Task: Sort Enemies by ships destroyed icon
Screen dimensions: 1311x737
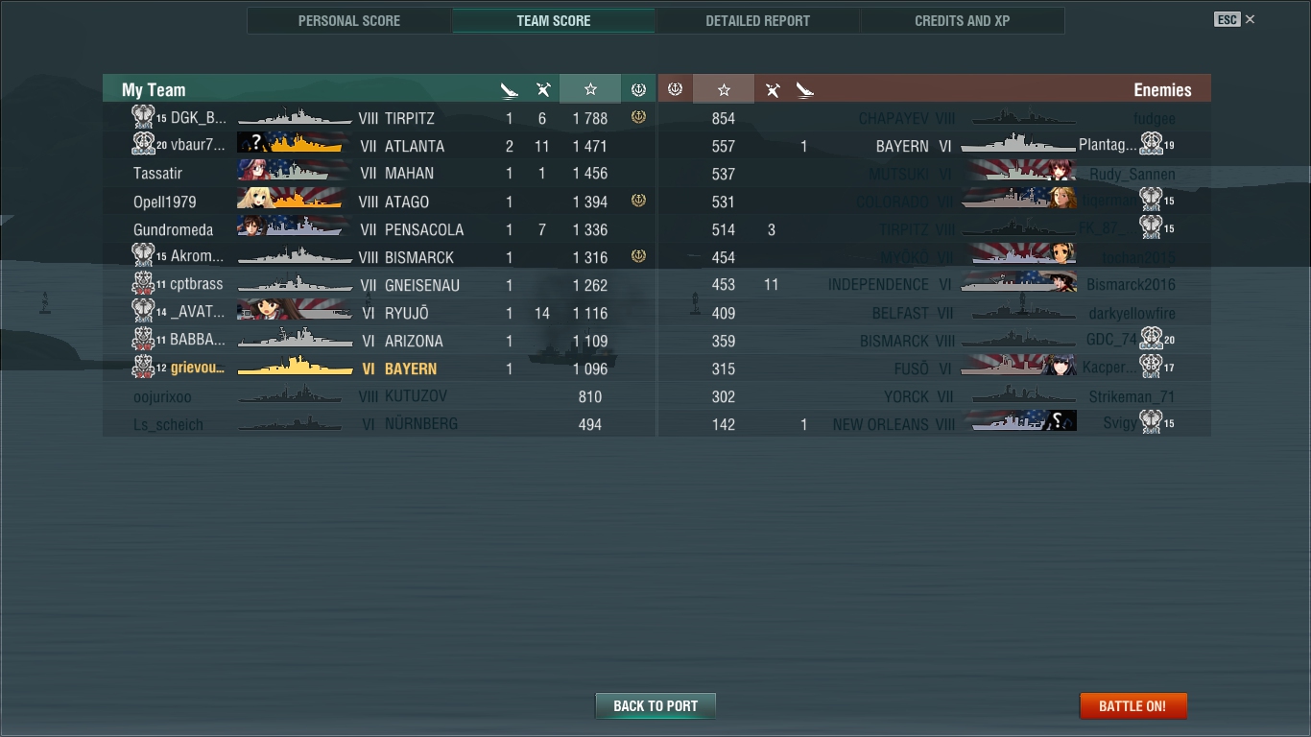Action: (x=804, y=90)
